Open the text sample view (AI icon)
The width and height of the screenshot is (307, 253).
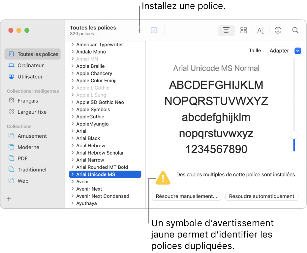pos(261,30)
